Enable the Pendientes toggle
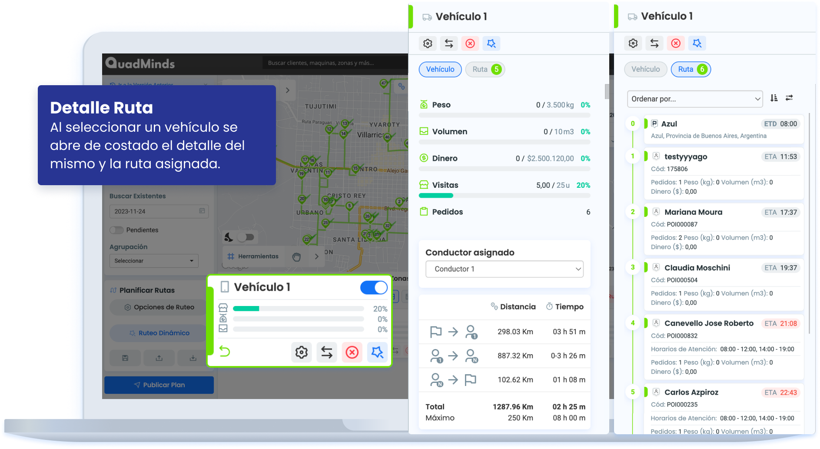820x449 pixels. pyautogui.click(x=117, y=230)
